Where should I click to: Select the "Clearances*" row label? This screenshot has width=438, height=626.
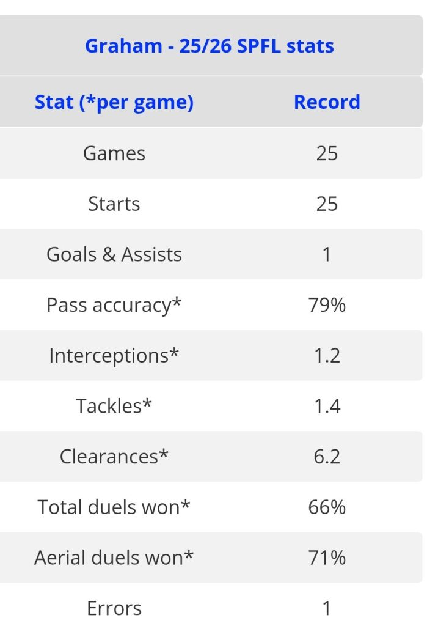[x=114, y=457]
